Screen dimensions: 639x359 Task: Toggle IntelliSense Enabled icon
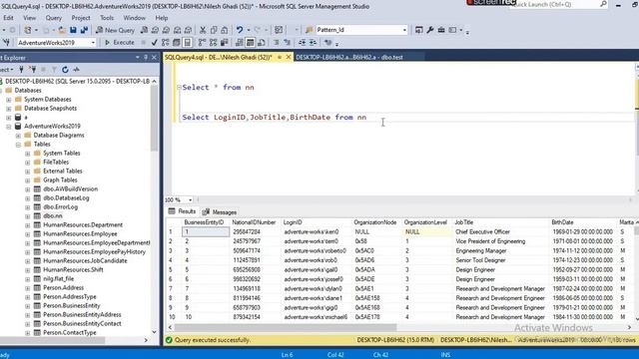(x=187, y=42)
